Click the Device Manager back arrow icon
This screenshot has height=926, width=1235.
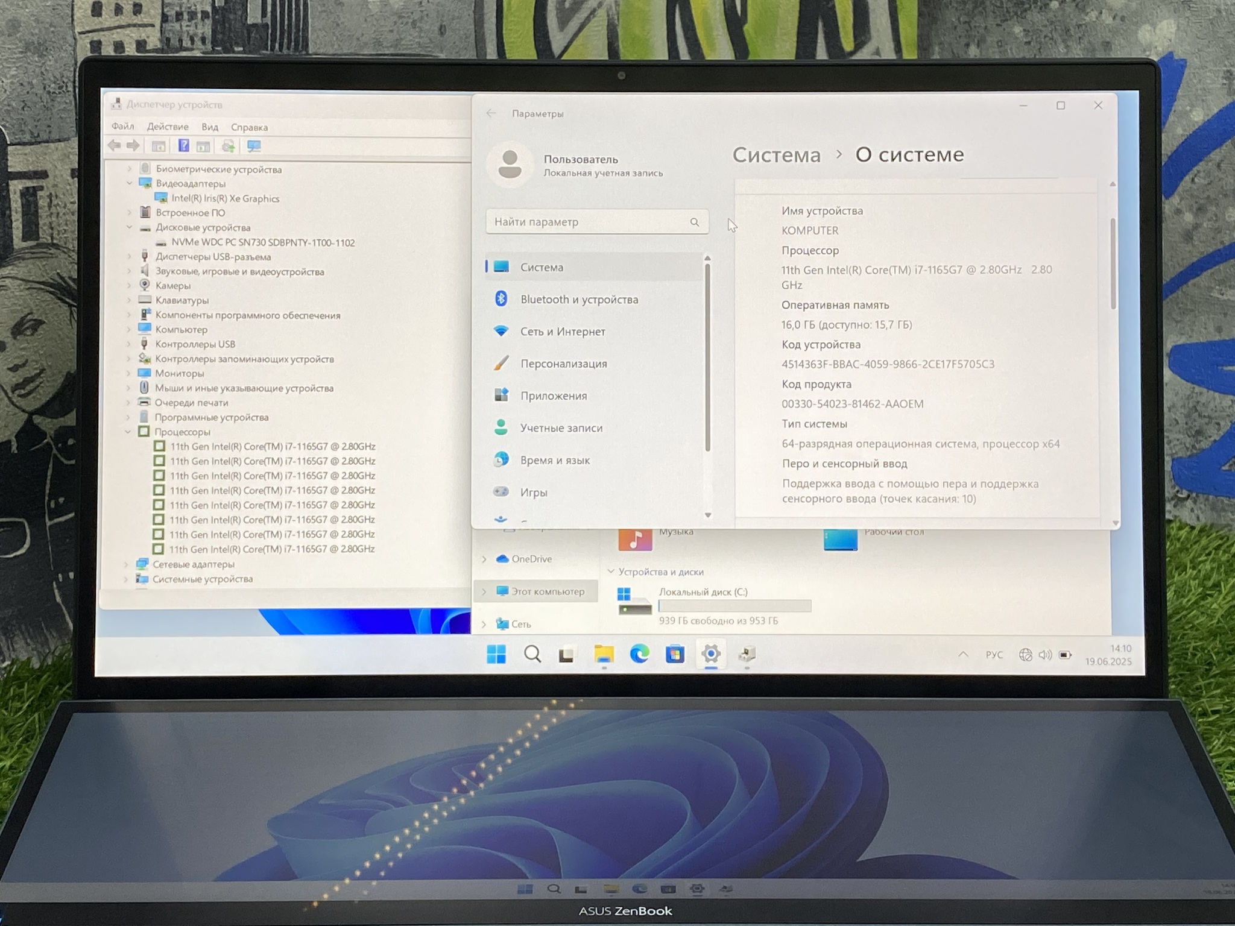pyautogui.click(x=114, y=145)
